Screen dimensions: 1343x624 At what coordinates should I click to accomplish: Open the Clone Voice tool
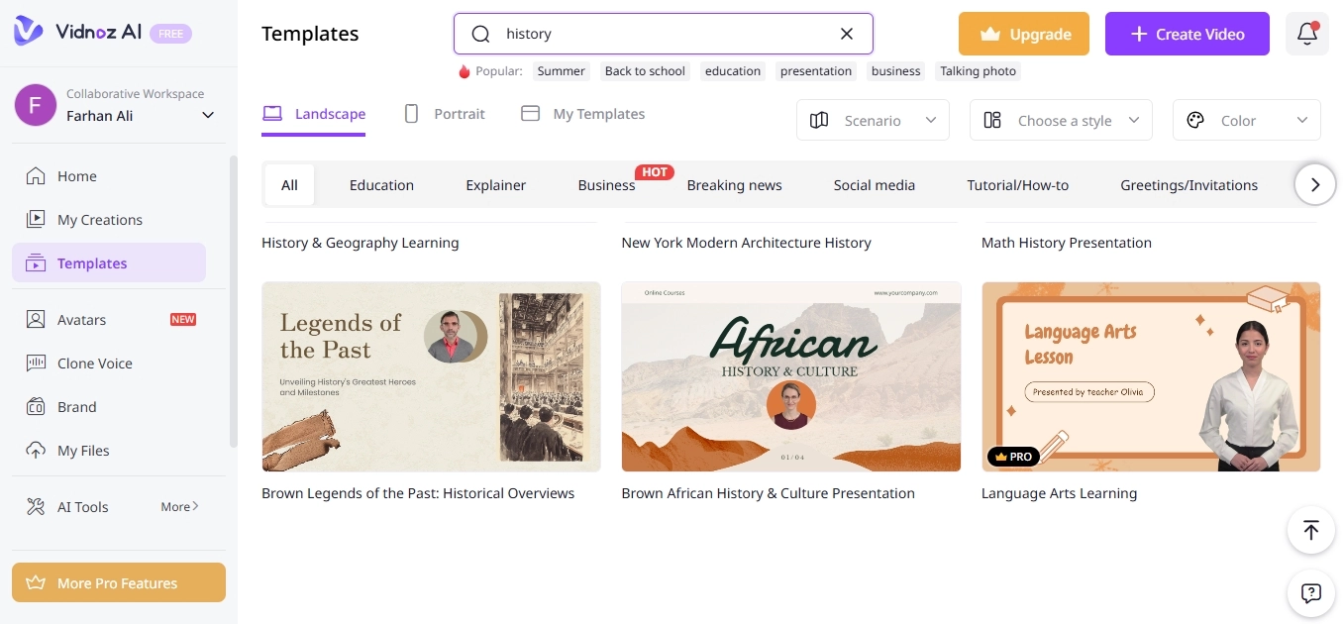[94, 363]
